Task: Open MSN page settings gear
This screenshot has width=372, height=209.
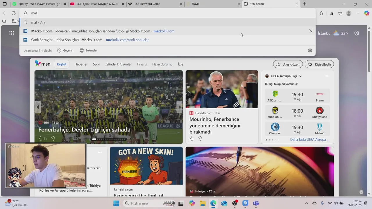Action: pyautogui.click(x=357, y=33)
